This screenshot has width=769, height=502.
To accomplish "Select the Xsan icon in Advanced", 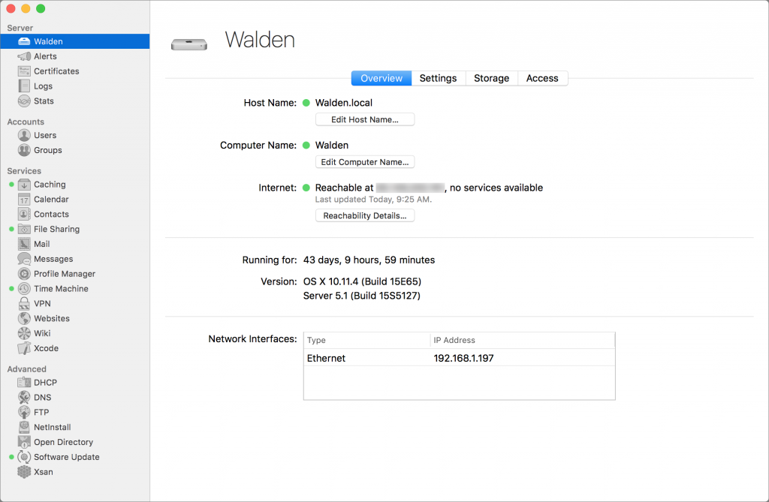I will point(24,472).
